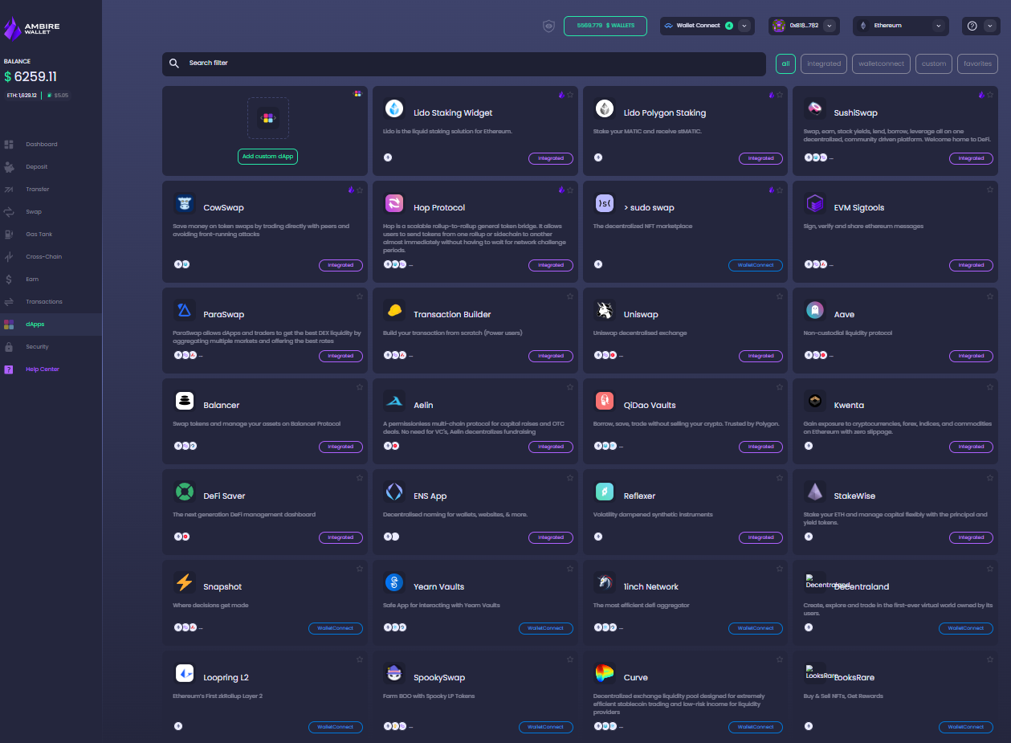
Task: Open Swap in the sidebar
Action: (34, 212)
